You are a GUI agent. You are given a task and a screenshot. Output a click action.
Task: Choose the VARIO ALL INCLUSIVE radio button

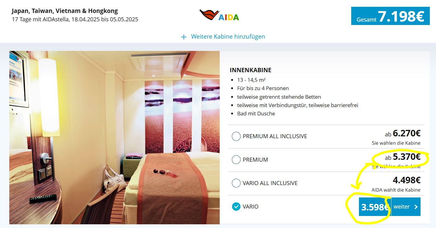(x=236, y=183)
